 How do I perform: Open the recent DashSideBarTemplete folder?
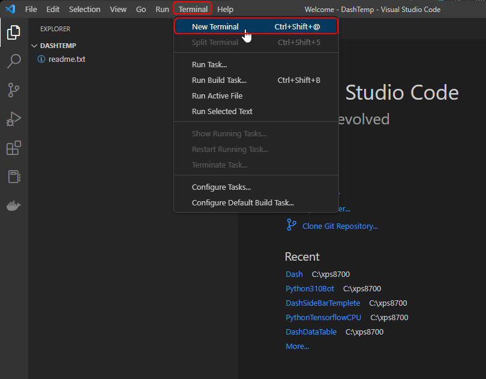click(323, 303)
